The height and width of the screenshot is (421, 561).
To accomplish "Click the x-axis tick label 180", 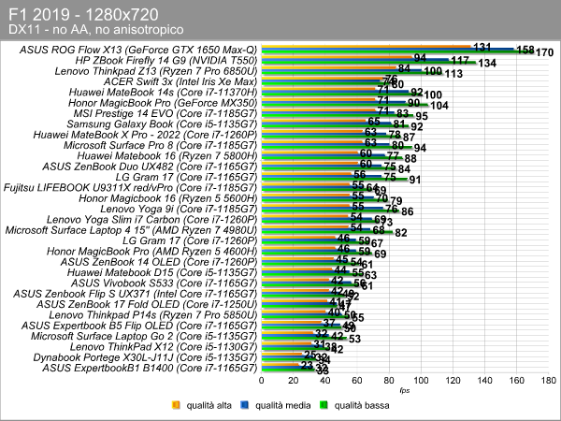I will [549, 380].
